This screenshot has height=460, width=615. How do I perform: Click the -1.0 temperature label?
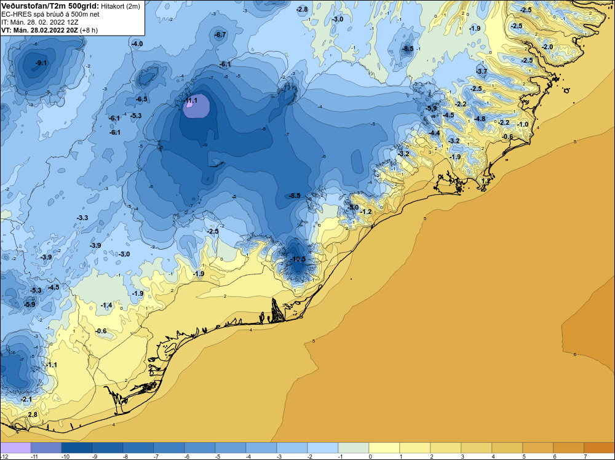pyautogui.click(x=522, y=124)
